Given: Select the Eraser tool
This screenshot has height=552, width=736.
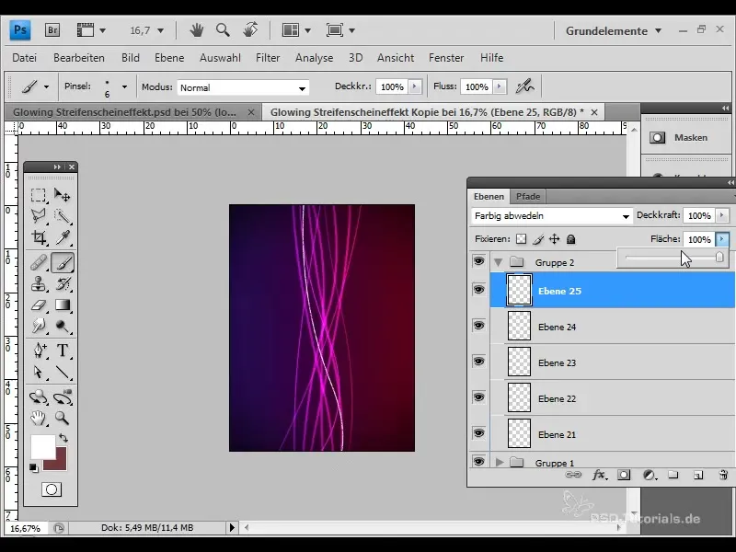Looking at the screenshot, I should [x=39, y=305].
